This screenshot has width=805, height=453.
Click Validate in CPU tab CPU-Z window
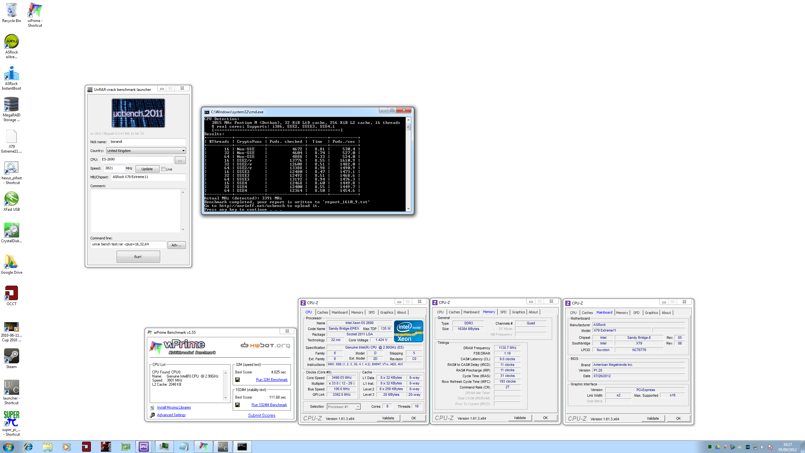(388, 418)
